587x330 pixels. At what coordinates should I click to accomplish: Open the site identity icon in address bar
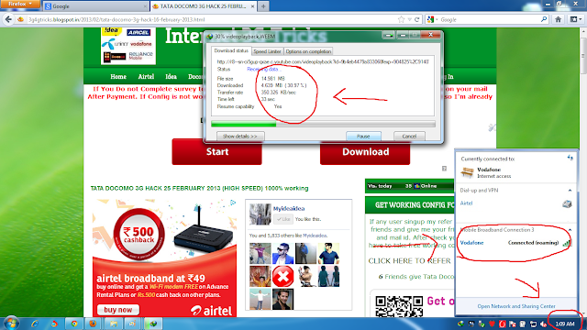tap(21, 19)
